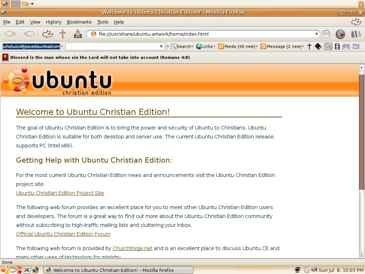Click the black cross icon in the toolbar

pos(309,46)
